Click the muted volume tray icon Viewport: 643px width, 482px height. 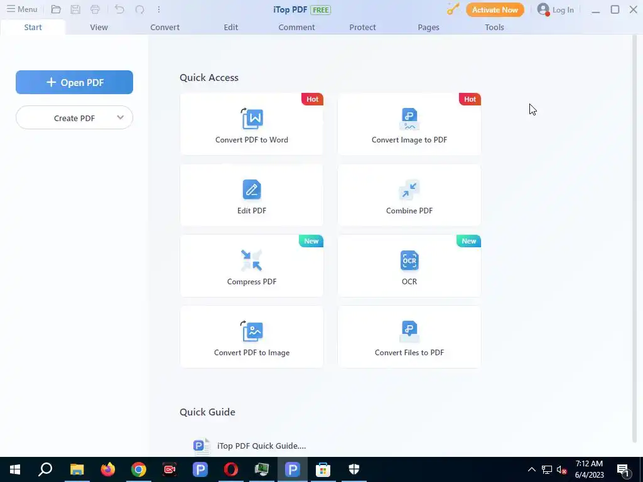pyautogui.click(x=562, y=469)
